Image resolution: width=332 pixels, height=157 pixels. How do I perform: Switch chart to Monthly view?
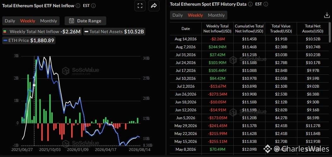[x=49, y=21]
